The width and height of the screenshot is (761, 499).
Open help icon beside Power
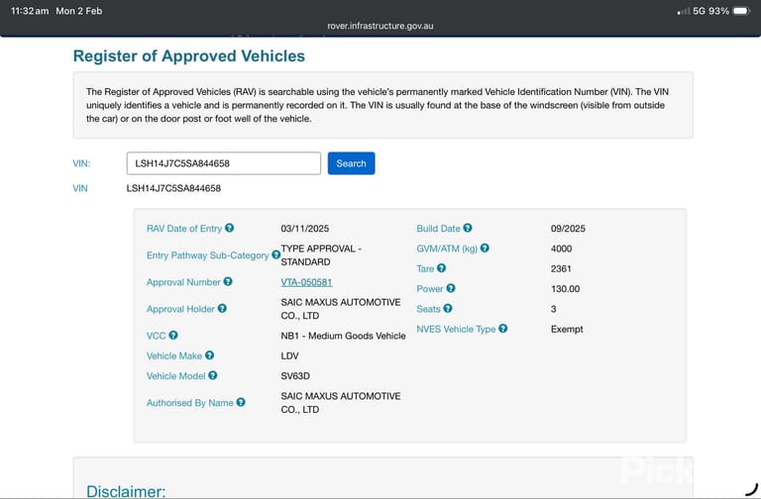pos(451,288)
